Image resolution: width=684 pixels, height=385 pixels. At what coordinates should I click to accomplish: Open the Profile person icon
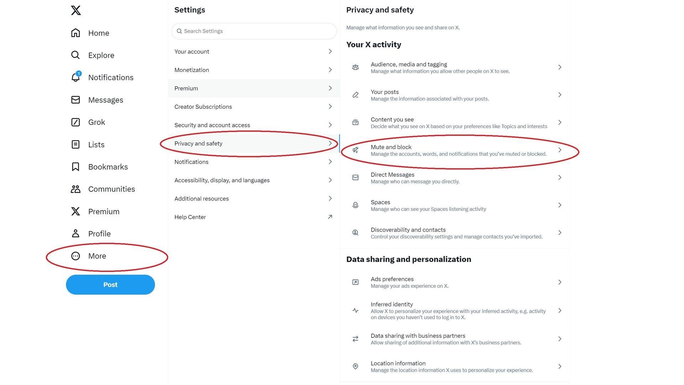[x=76, y=233]
